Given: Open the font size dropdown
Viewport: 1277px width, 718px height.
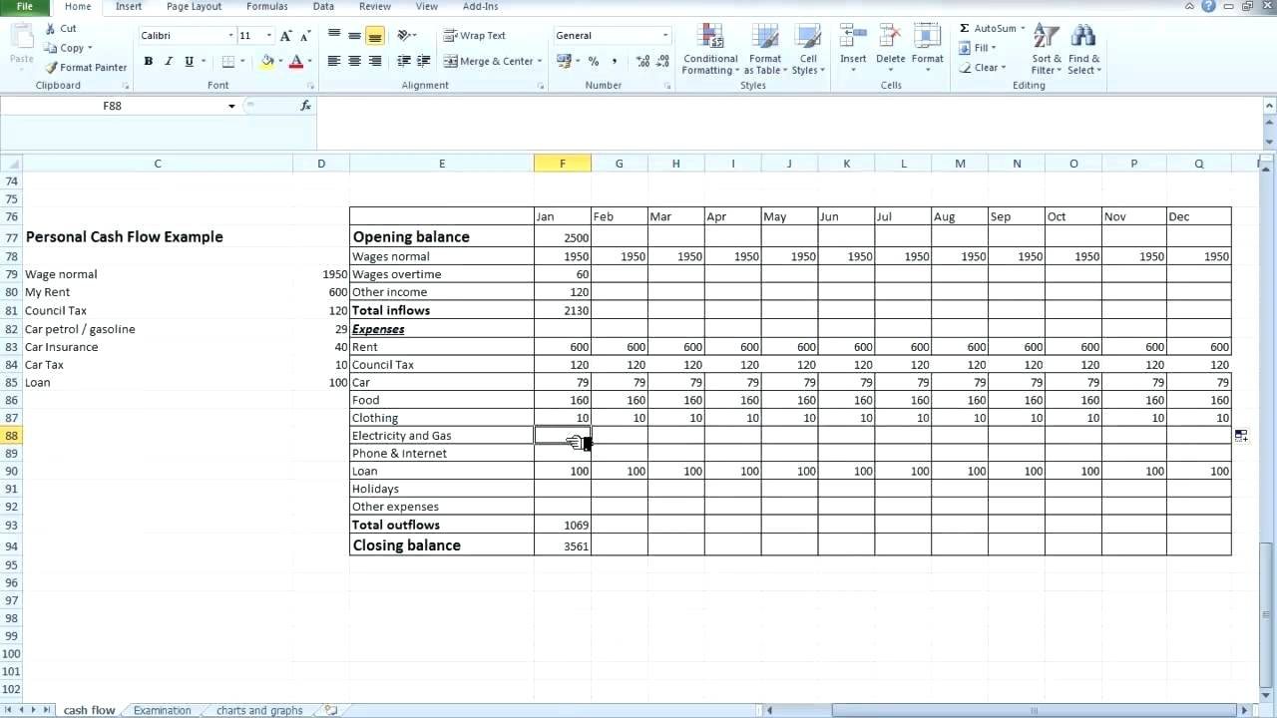Looking at the screenshot, I should [x=267, y=34].
